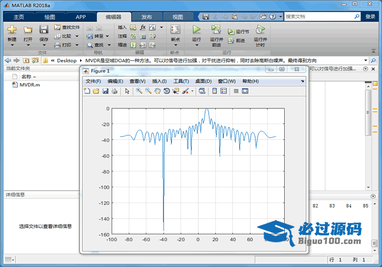Click Advance (前进) button
The height and width of the screenshot is (267, 382).
click(236, 41)
